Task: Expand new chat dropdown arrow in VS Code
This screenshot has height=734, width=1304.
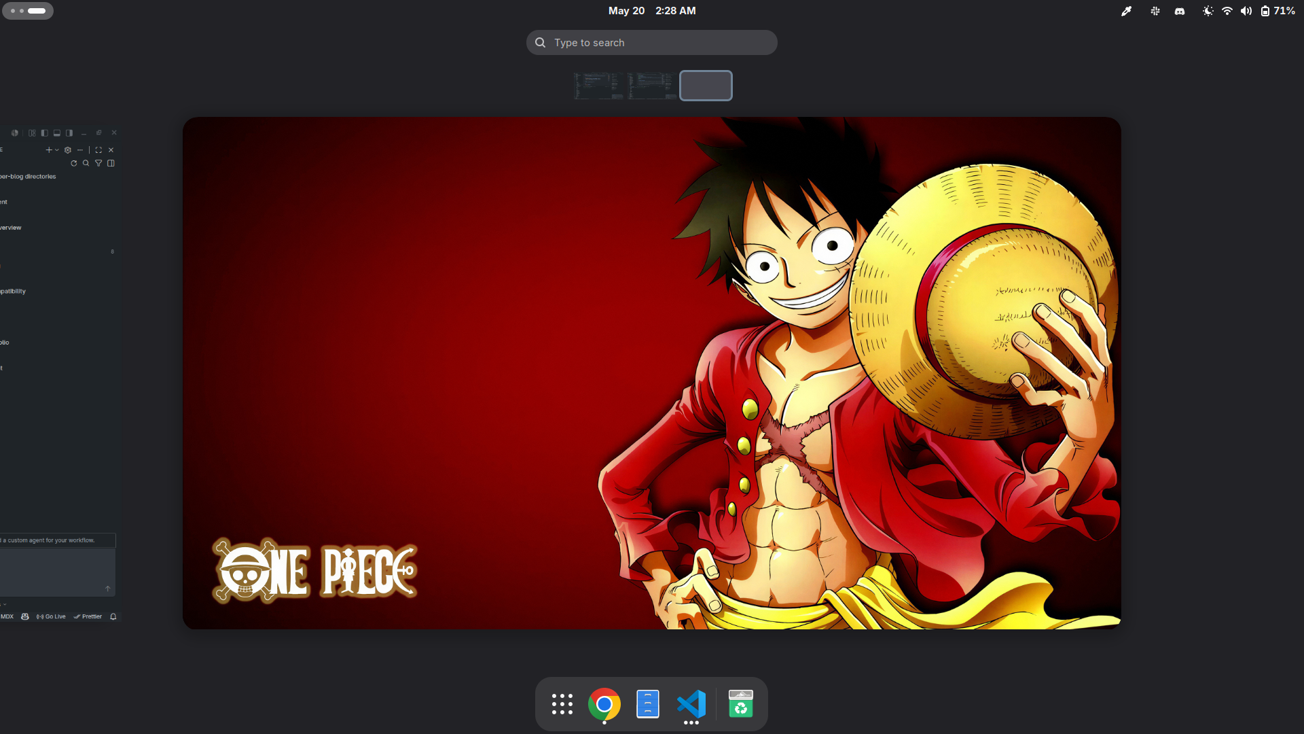Action: [x=57, y=150]
